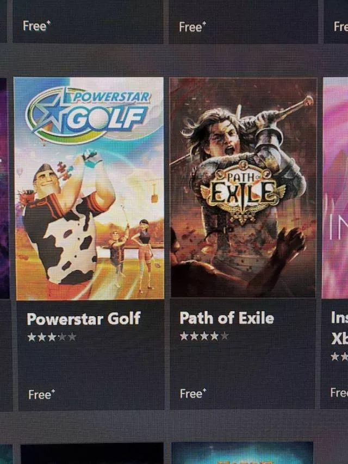
Task: Select the top-right cut-off Free label
Action: click(340, 27)
